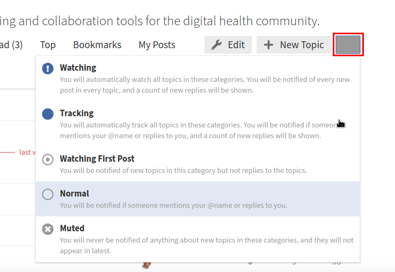Collapse the gray notification level dropdown button
The height and width of the screenshot is (272, 395).
348,45
